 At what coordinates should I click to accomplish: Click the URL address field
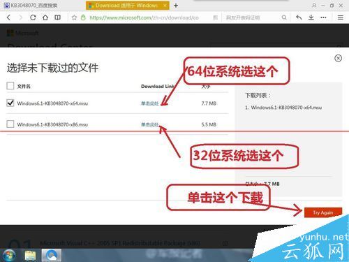coord(144,17)
